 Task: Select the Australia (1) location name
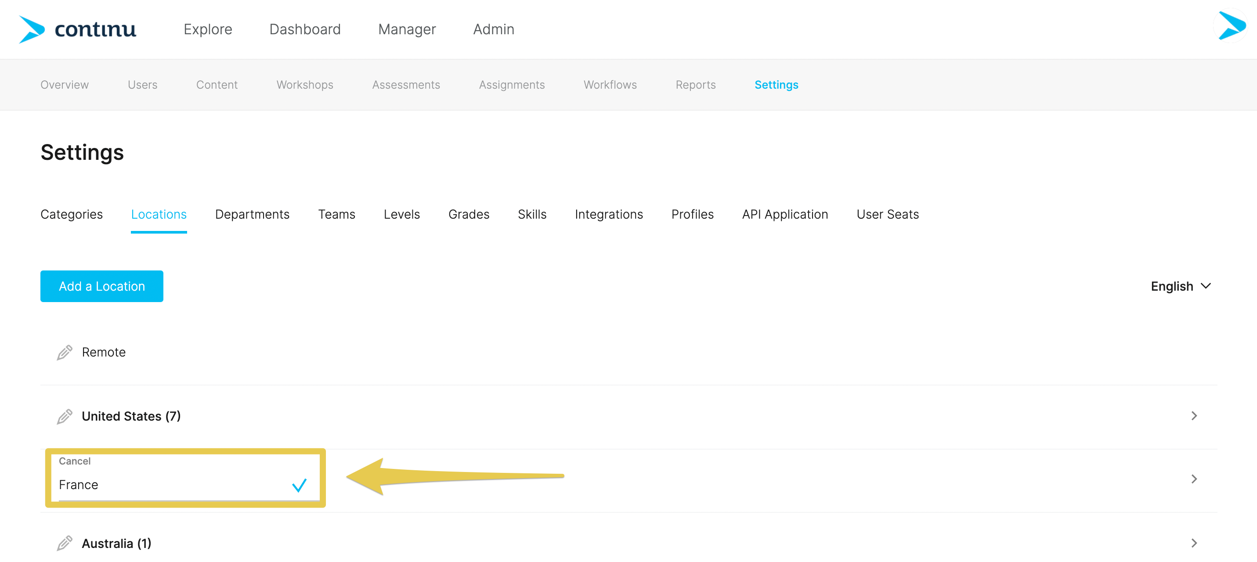117,544
